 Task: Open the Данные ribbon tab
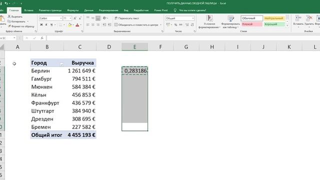tap(88, 10)
